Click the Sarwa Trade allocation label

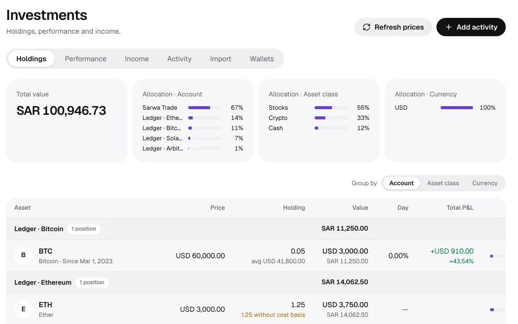tap(160, 108)
